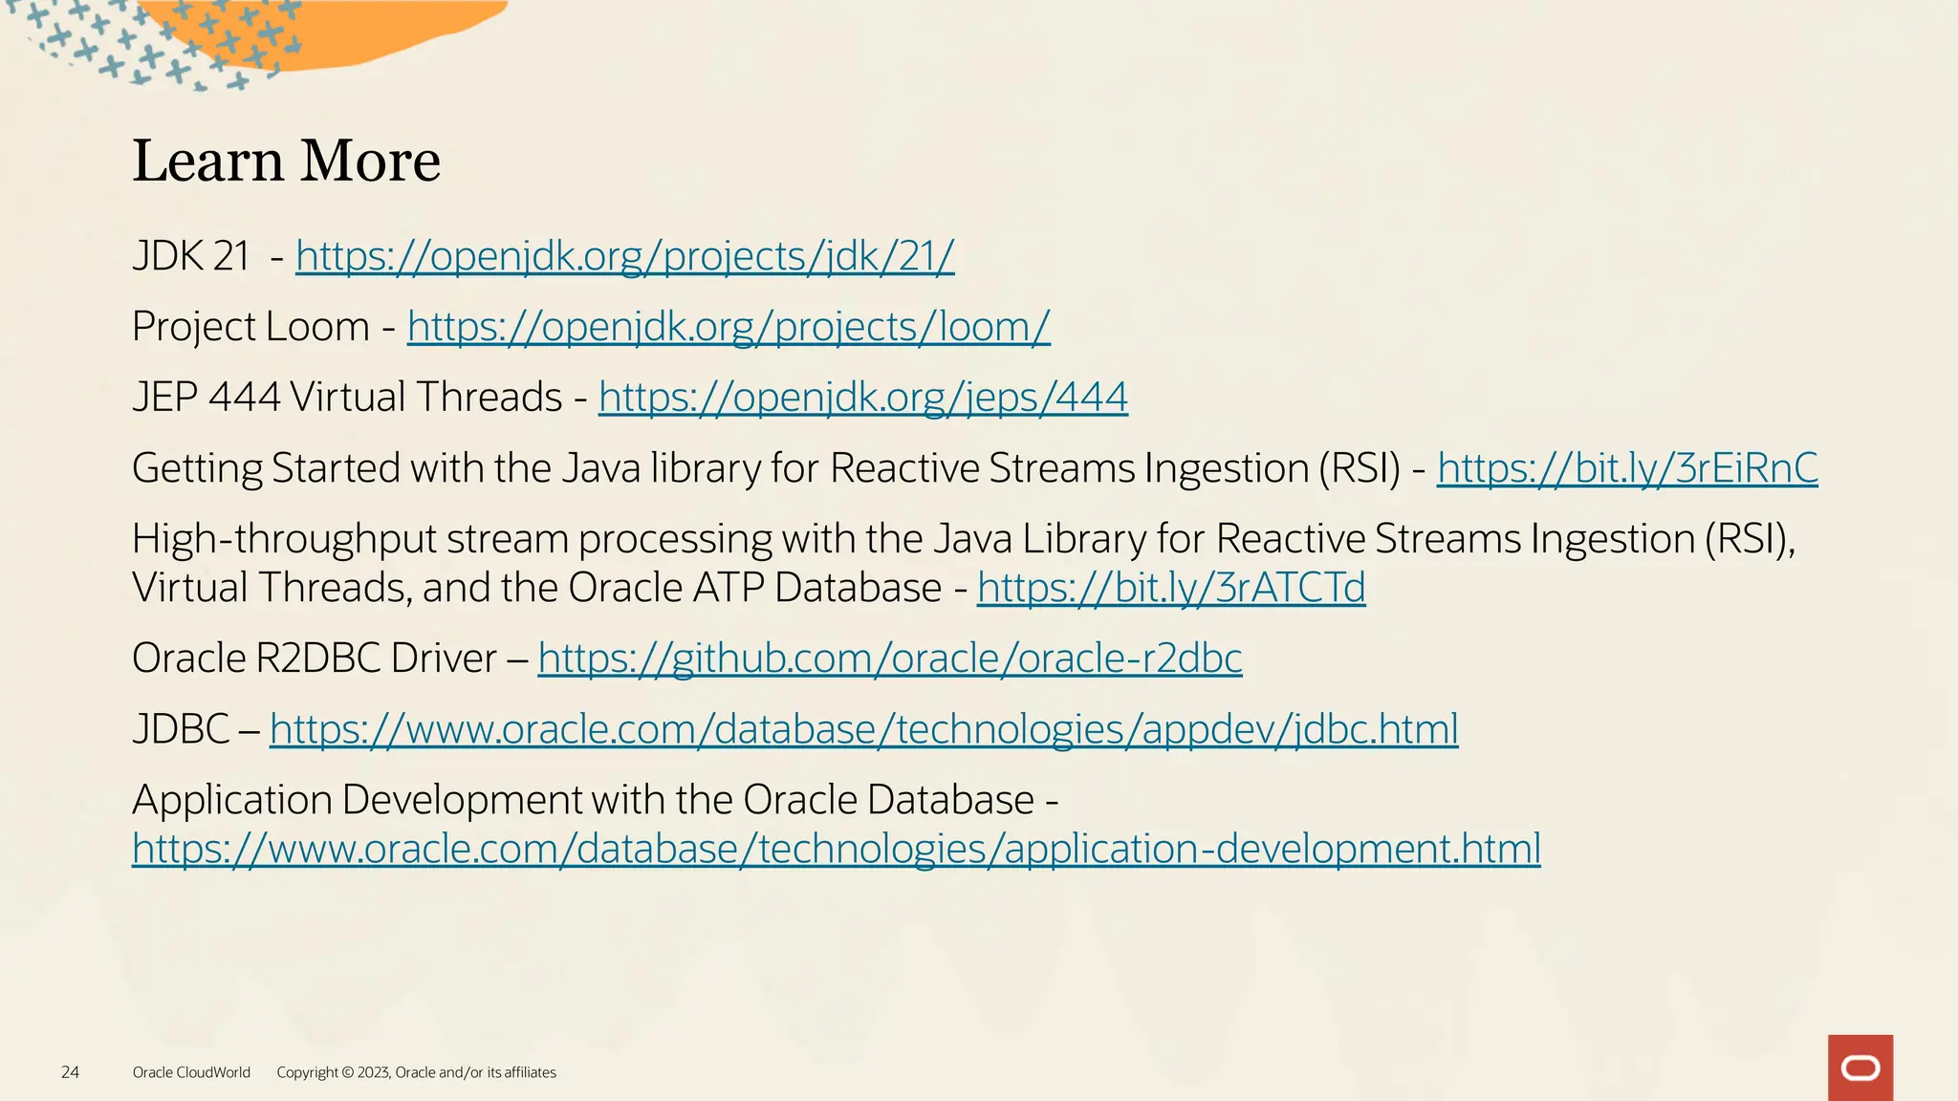This screenshot has height=1101, width=1958.
Task: Select the 'JEP 444 Virtual Threads' label
Action: (x=347, y=398)
